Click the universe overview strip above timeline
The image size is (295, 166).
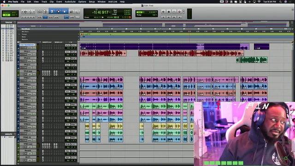tap(152, 24)
